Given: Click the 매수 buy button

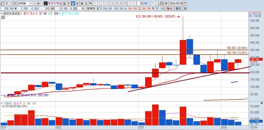Looking at the screenshot, I should 169,8.
